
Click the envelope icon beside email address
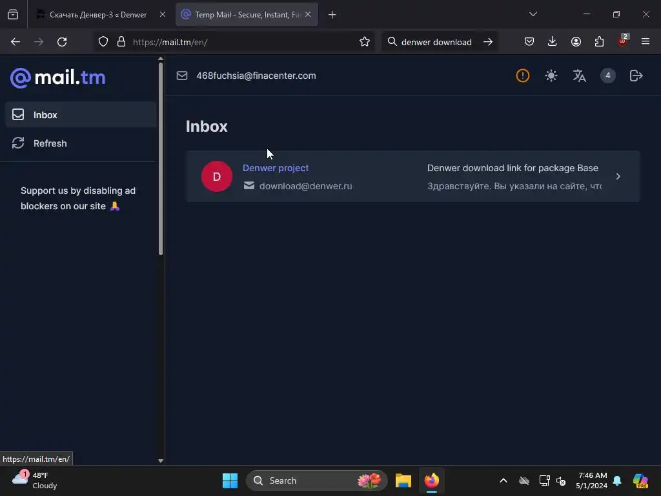[182, 76]
